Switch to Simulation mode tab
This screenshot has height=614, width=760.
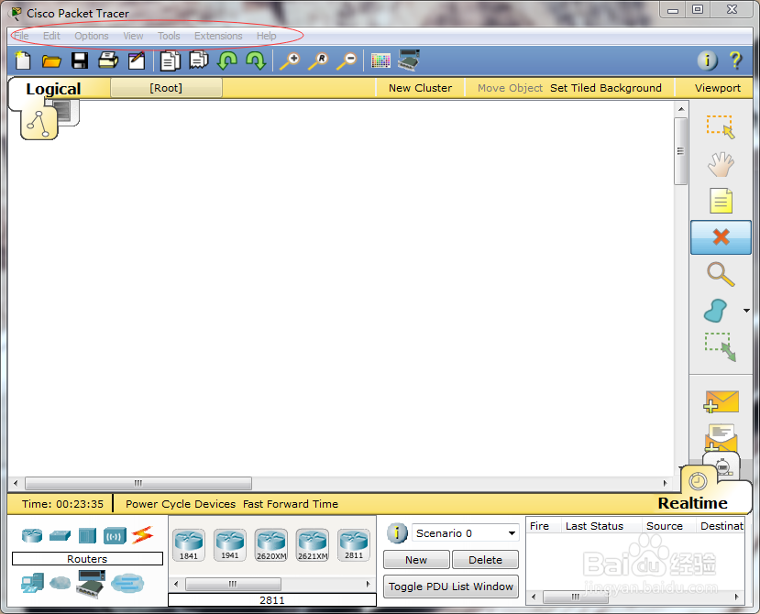tap(722, 466)
